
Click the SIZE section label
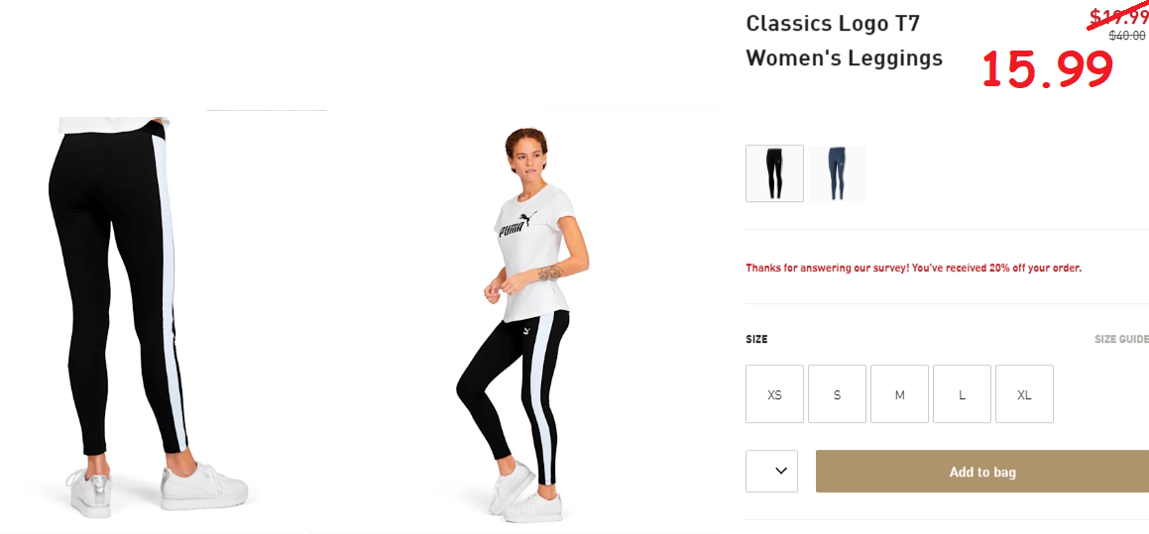coord(757,339)
